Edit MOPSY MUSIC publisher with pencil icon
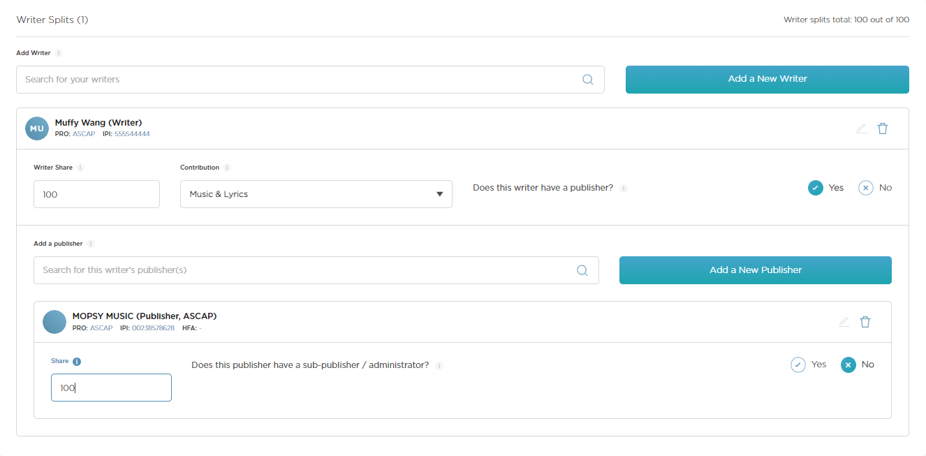 [844, 322]
